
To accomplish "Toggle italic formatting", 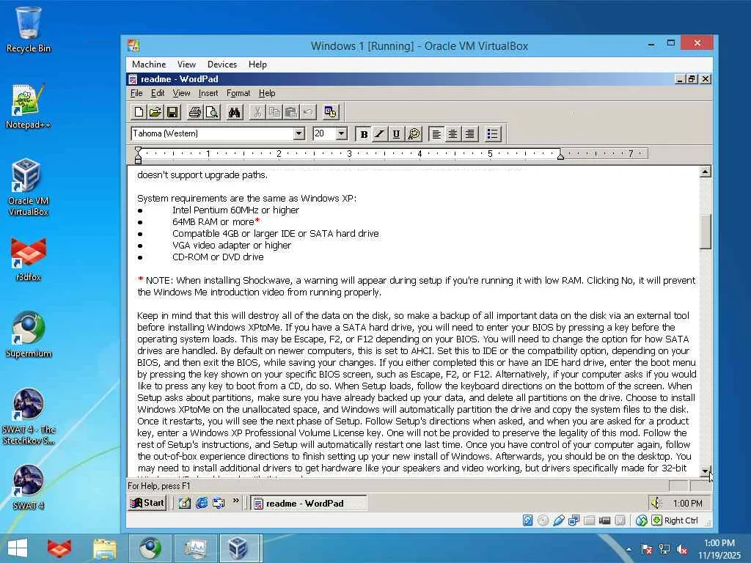I will [380, 134].
